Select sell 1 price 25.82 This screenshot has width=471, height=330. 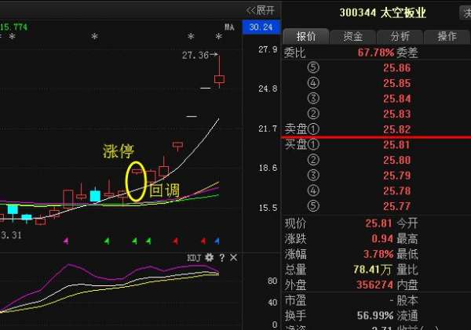pyautogui.click(x=396, y=129)
